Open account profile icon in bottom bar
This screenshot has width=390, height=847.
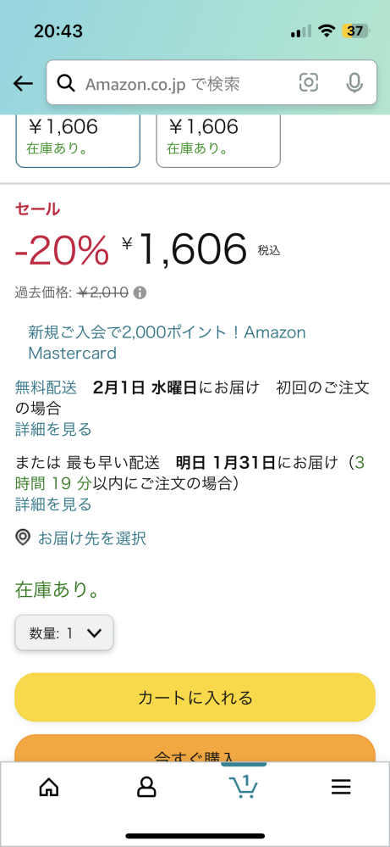tap(146, 787)
